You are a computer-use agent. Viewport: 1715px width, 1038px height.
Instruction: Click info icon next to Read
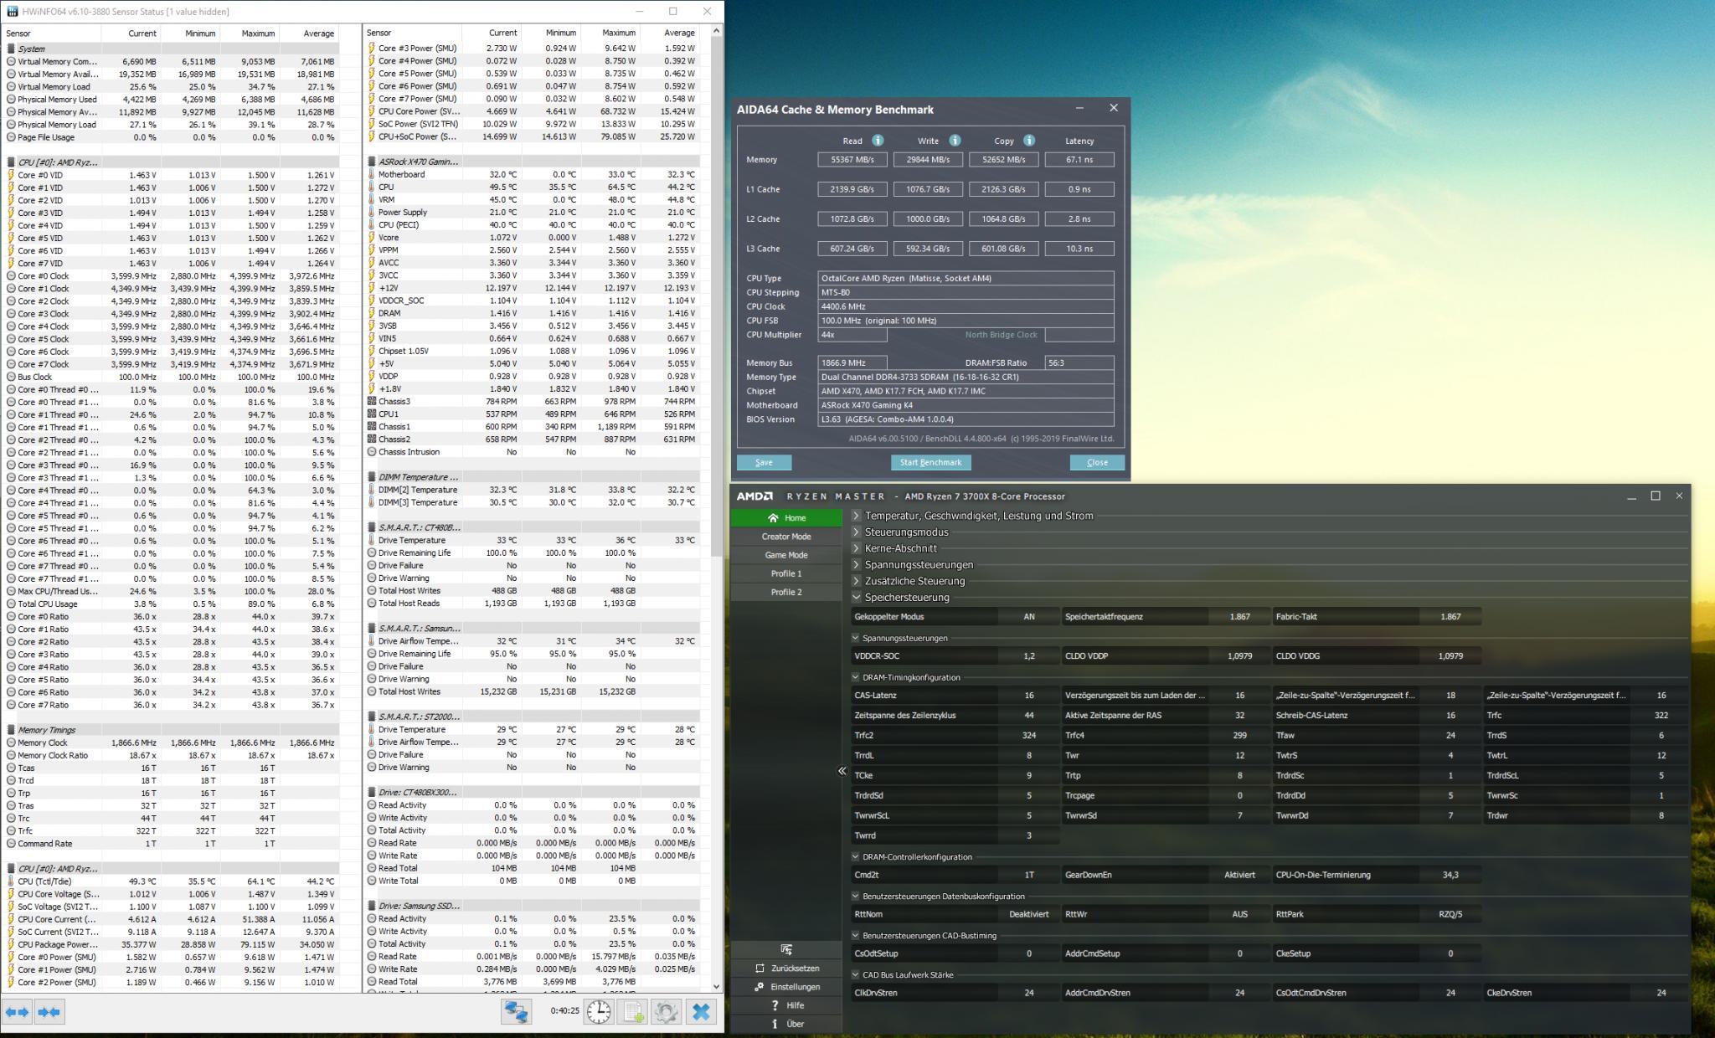click(x=878, y=141)
